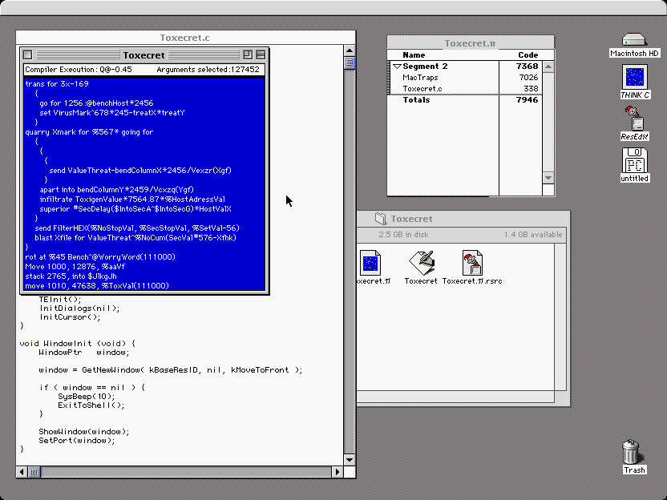Collapse the Segment 2 disclosure triangle
667x500 pixels.
point(398,67)
